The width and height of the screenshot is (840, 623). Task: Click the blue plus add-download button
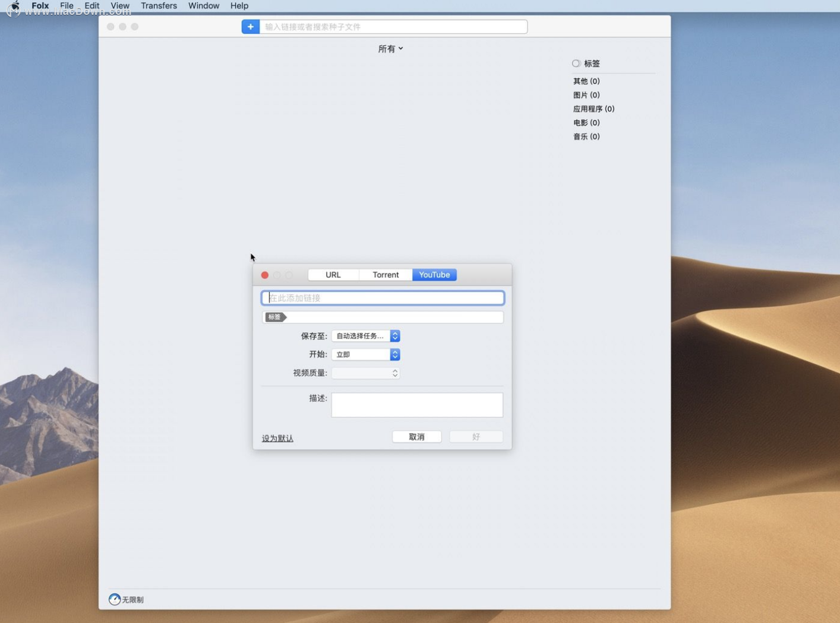click(x=251, y=27)
